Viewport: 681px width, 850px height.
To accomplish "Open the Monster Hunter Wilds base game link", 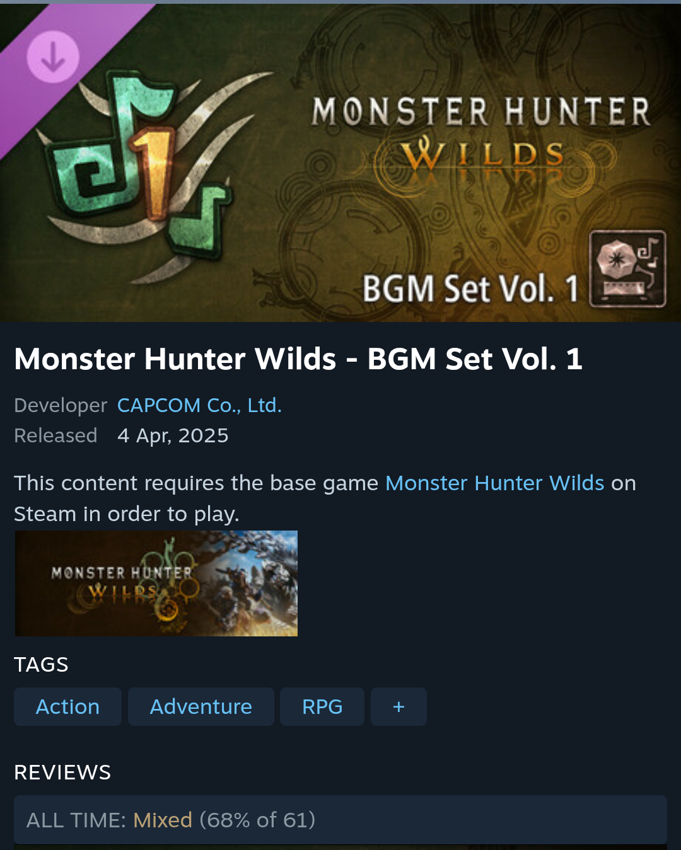I will point(495,483).
